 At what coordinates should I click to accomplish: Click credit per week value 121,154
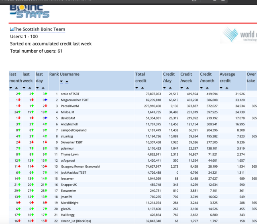point(192,124)
